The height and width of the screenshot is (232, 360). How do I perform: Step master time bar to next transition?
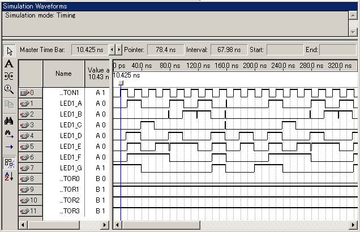[x=119, y=50]
